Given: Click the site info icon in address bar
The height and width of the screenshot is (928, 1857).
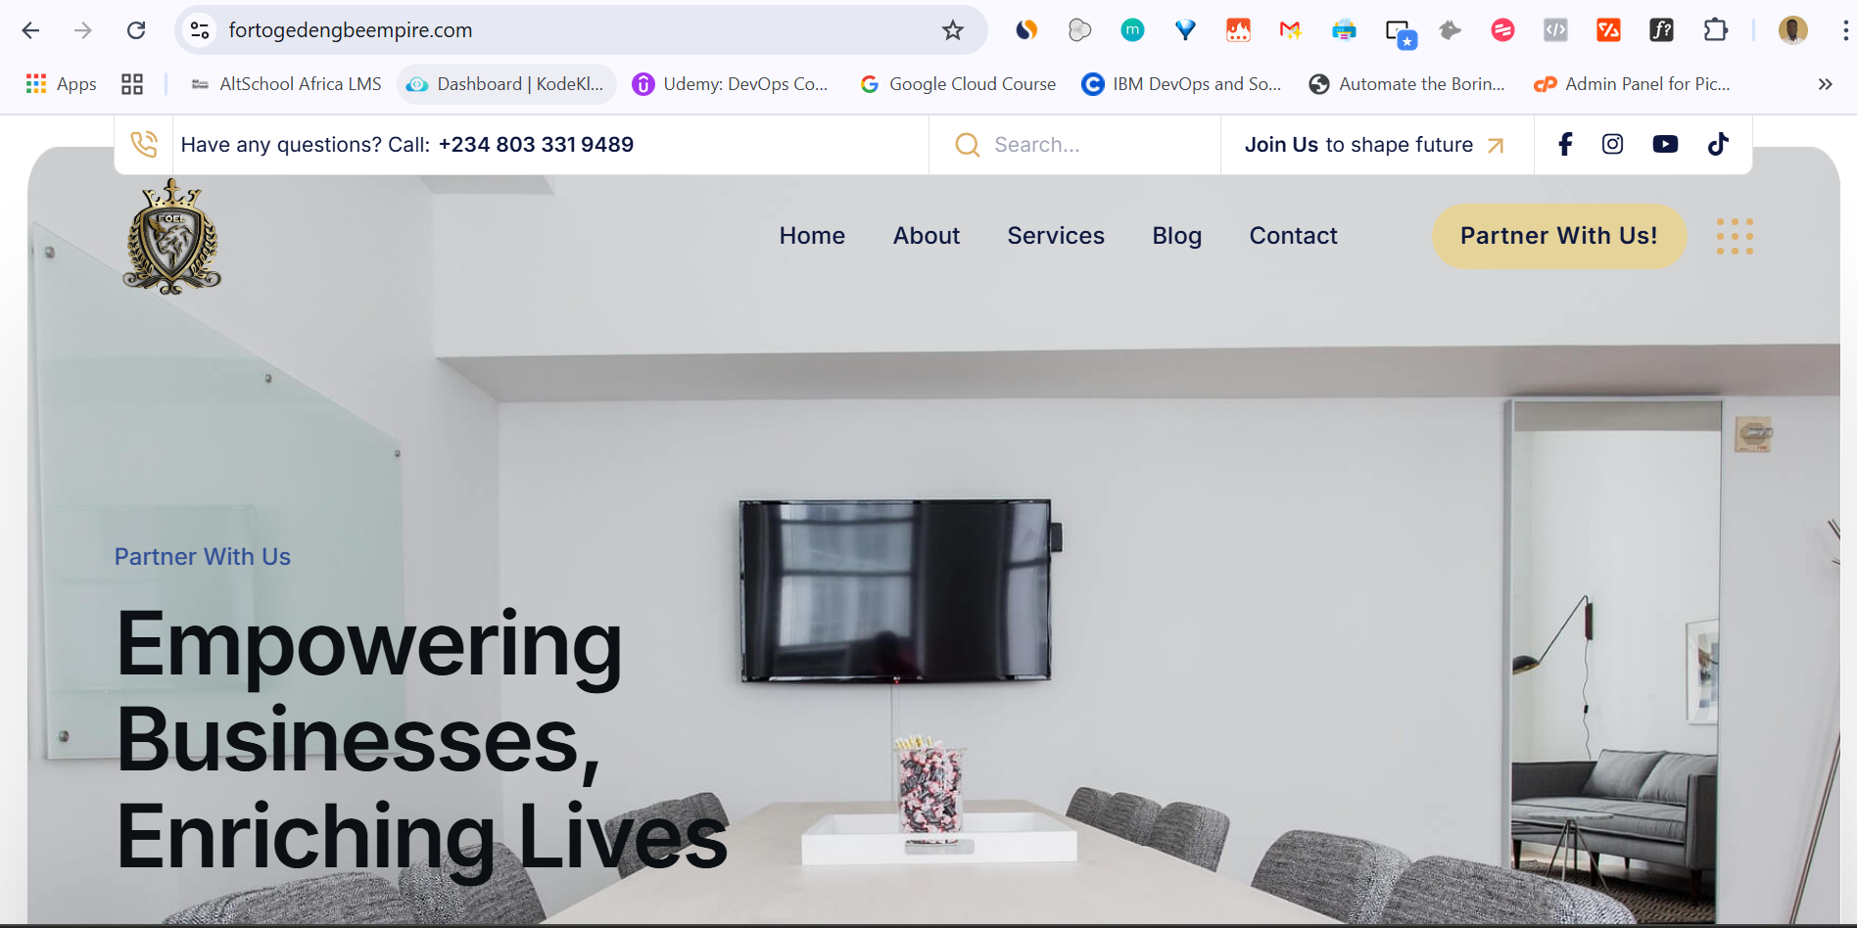Looking at the screenshot, I should click(x=200, y=30).
